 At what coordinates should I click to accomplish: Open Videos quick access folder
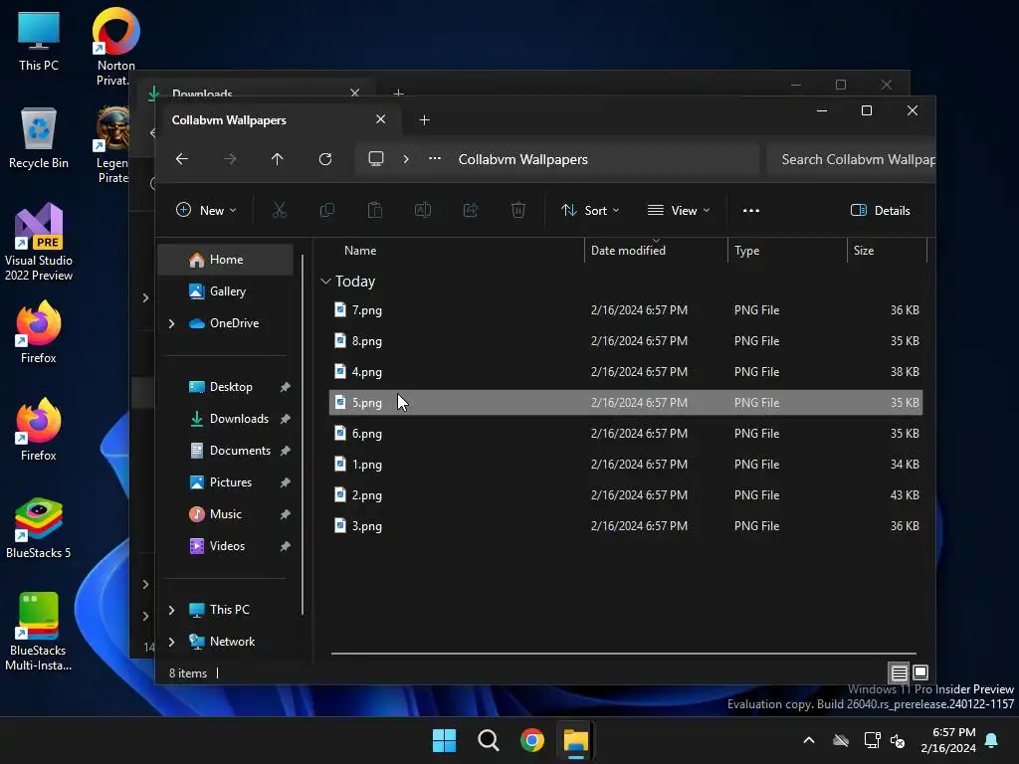pyautogui.click(x=226, y=546)
